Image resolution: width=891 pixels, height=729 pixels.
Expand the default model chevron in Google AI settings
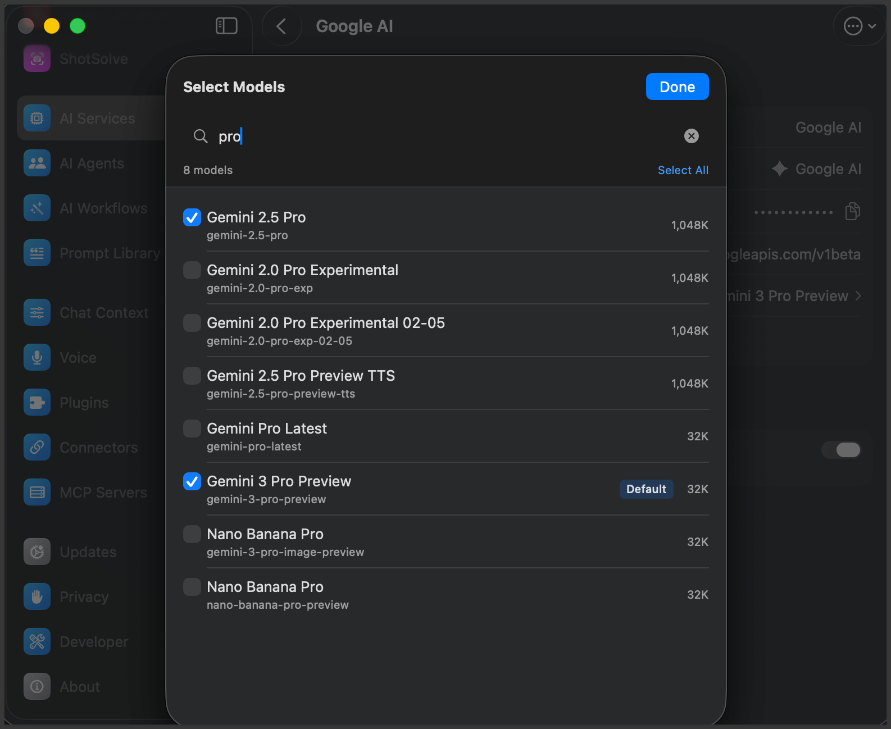point(858,296)
